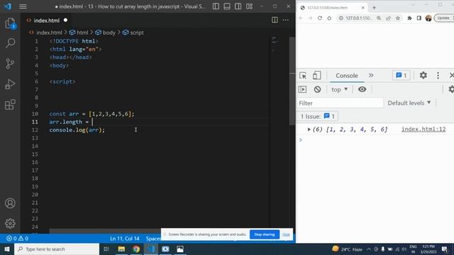Open DevTools settings gear

coord(423,75)
